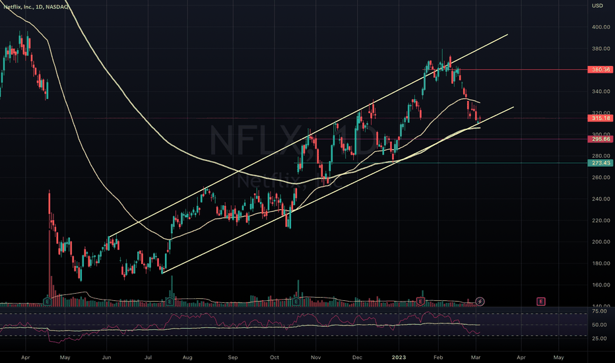
Task: Click the Feb label on time axis
Action: tap(437, 357)
